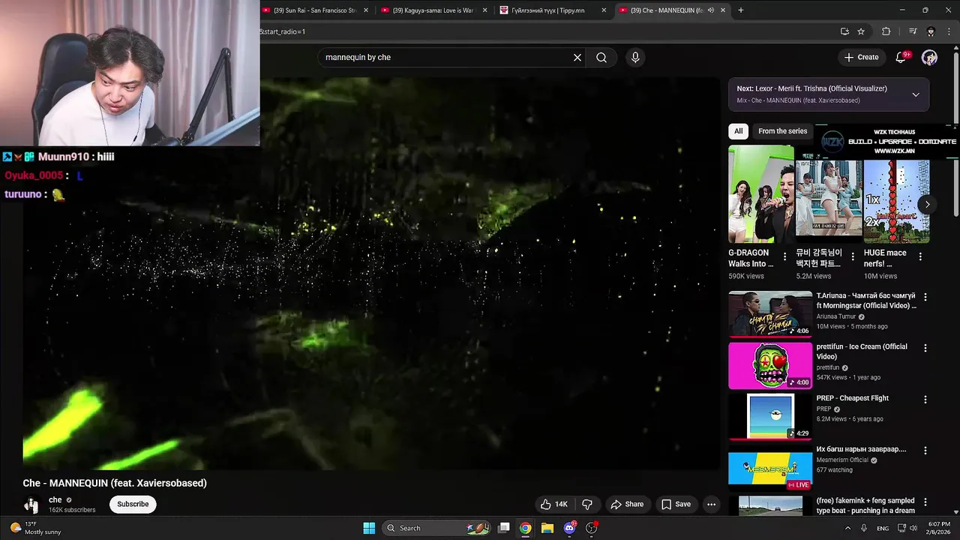Open the clock showing 6:07 PM

938,528
